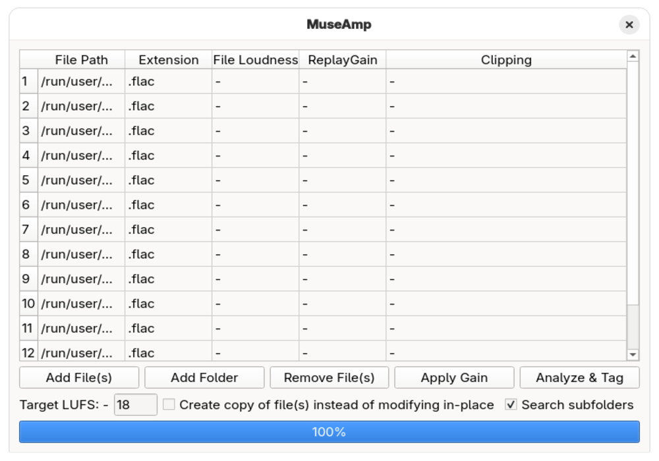
Task: Click Remove File(s) button
Action: [329, 377]
